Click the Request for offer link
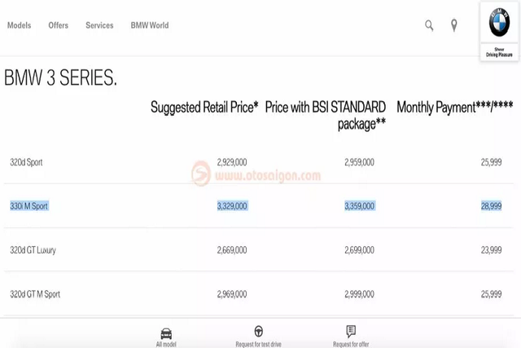521x348 pixels. tap(351, 344)
